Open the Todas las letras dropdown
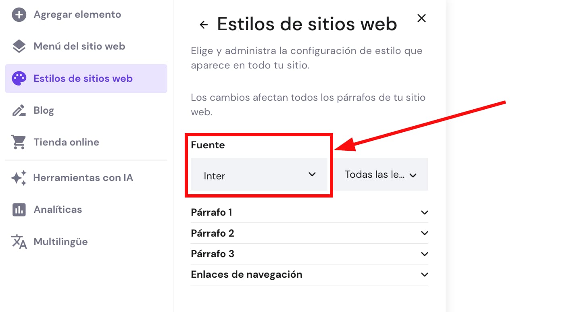 coord(381,175)
